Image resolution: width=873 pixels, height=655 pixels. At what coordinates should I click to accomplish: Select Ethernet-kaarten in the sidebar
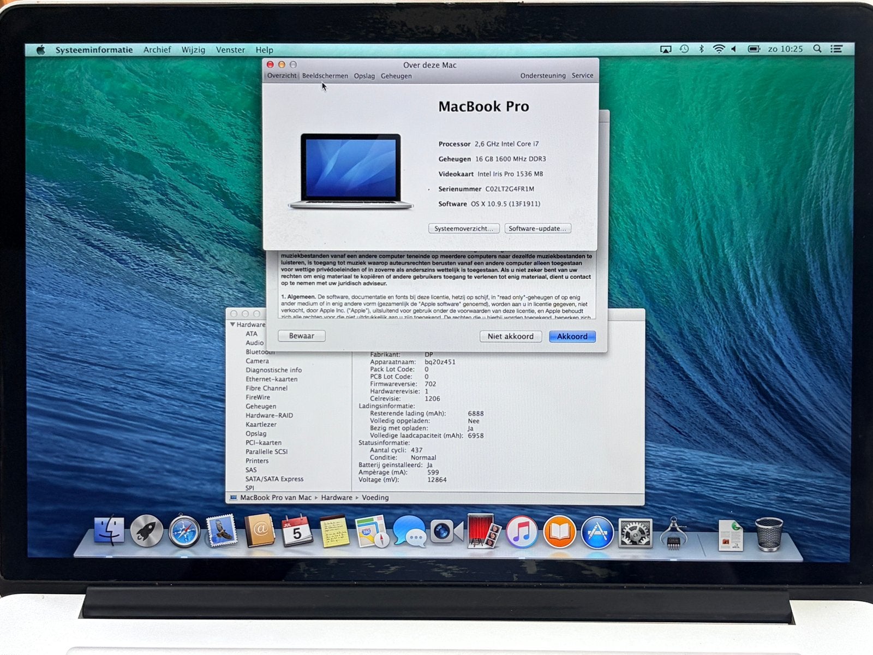pyautogui.click(x=272, y=379)
